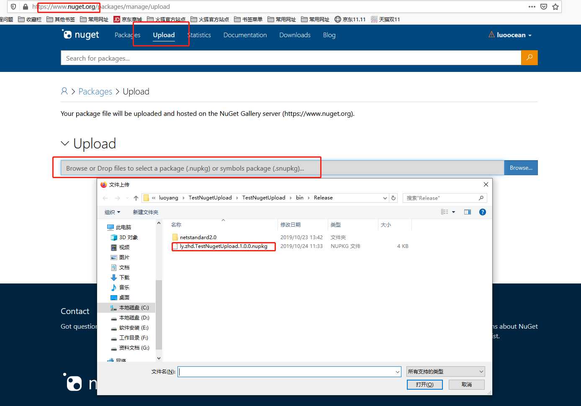Sort by 名称 column header

(x=223, y=225)
